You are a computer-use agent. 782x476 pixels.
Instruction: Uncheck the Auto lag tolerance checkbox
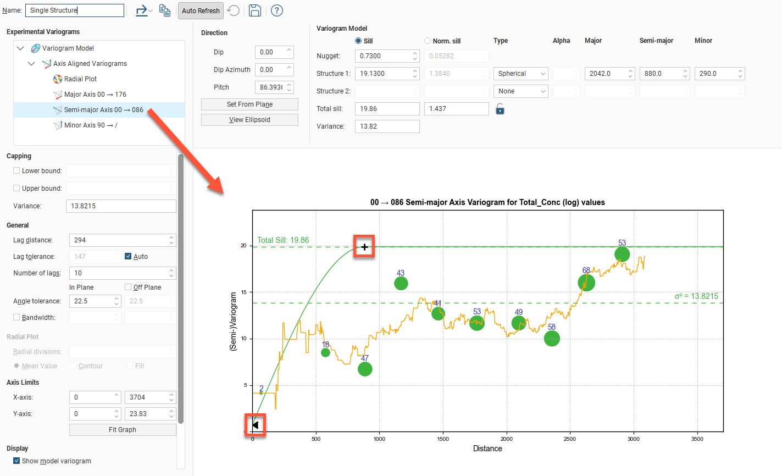point(128,257)
